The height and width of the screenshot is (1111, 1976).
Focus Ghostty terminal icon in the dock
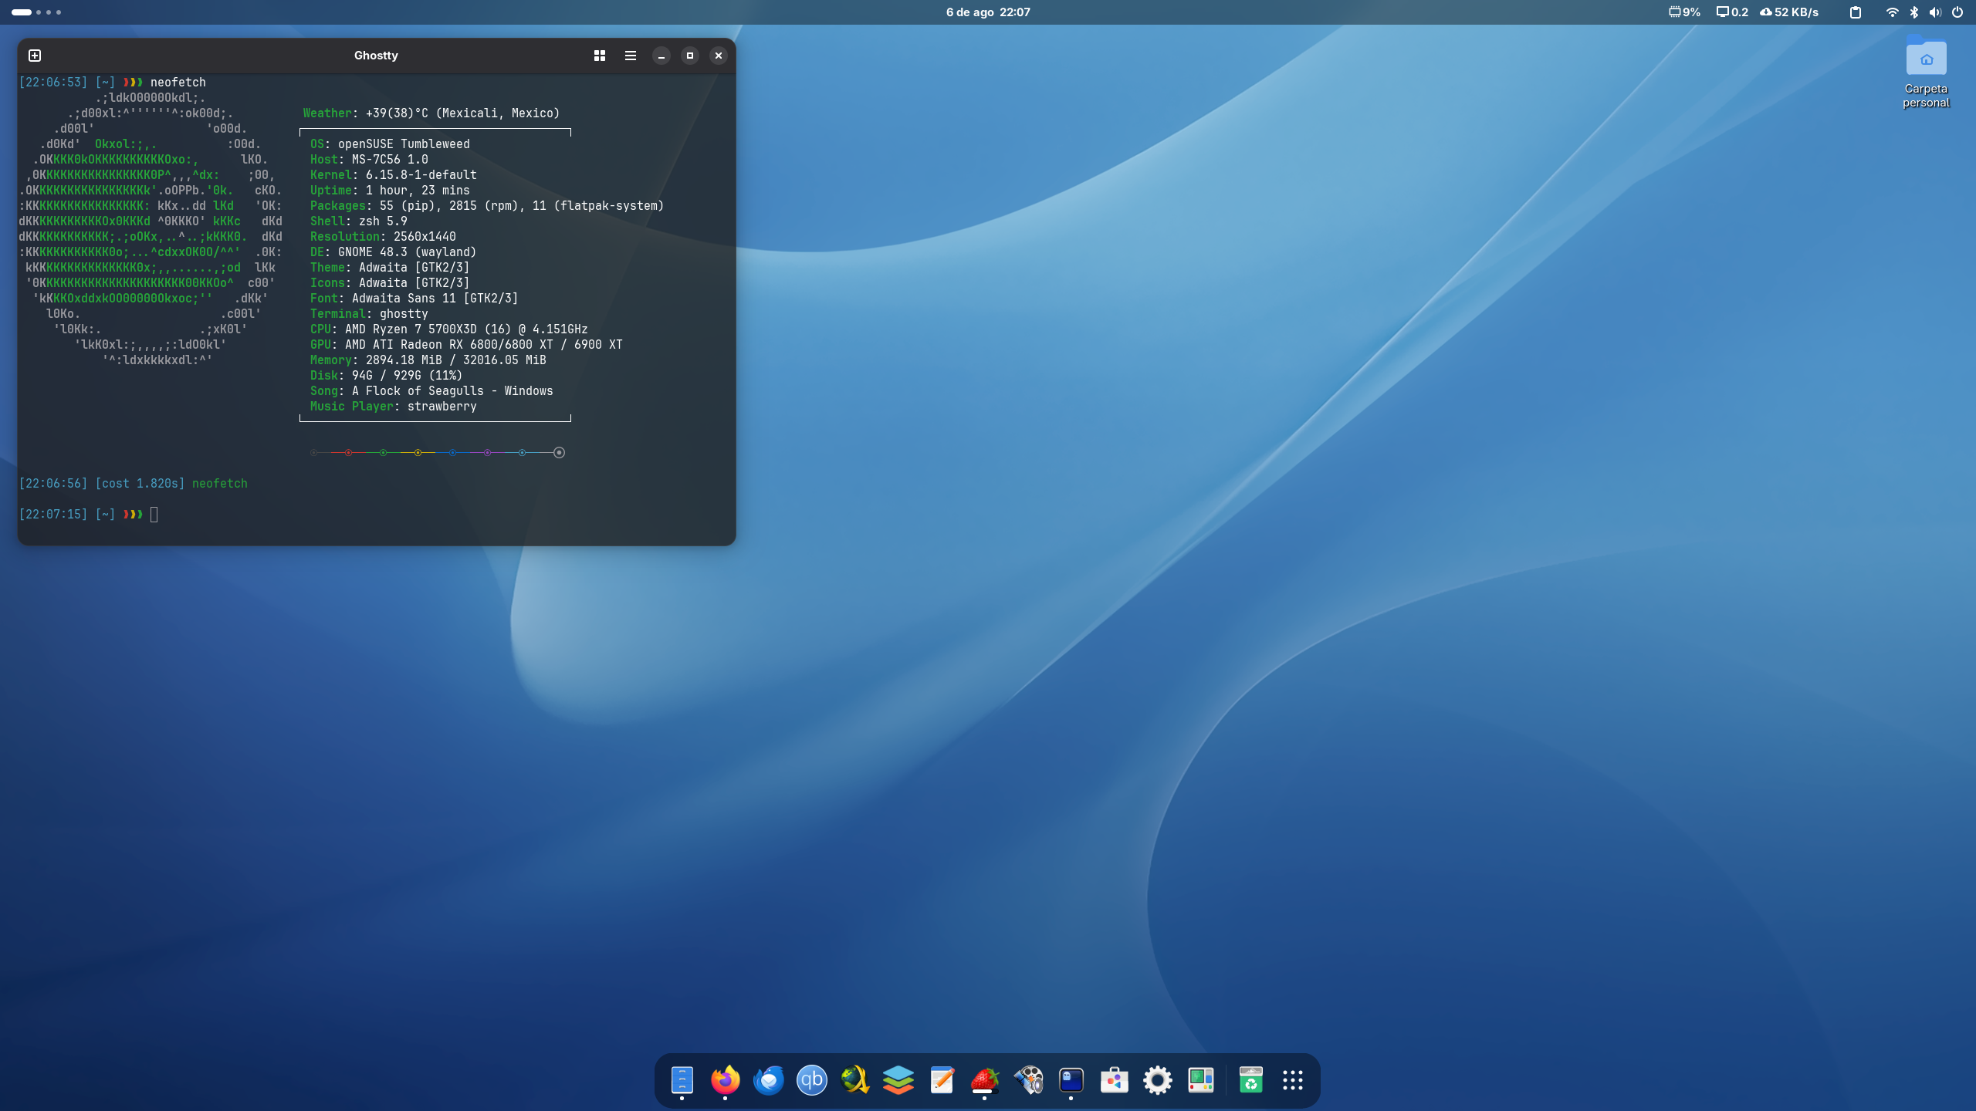pyautogui.click(x=1071, y=1080)
